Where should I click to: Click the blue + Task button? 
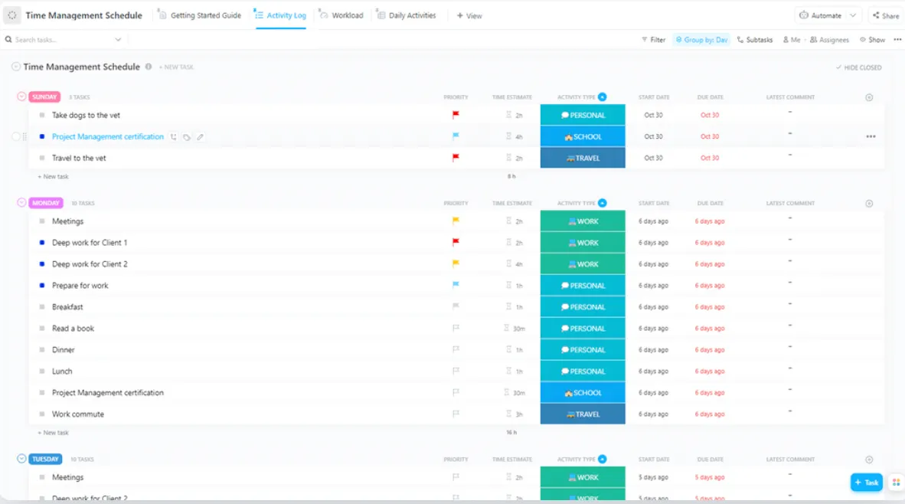866,482
